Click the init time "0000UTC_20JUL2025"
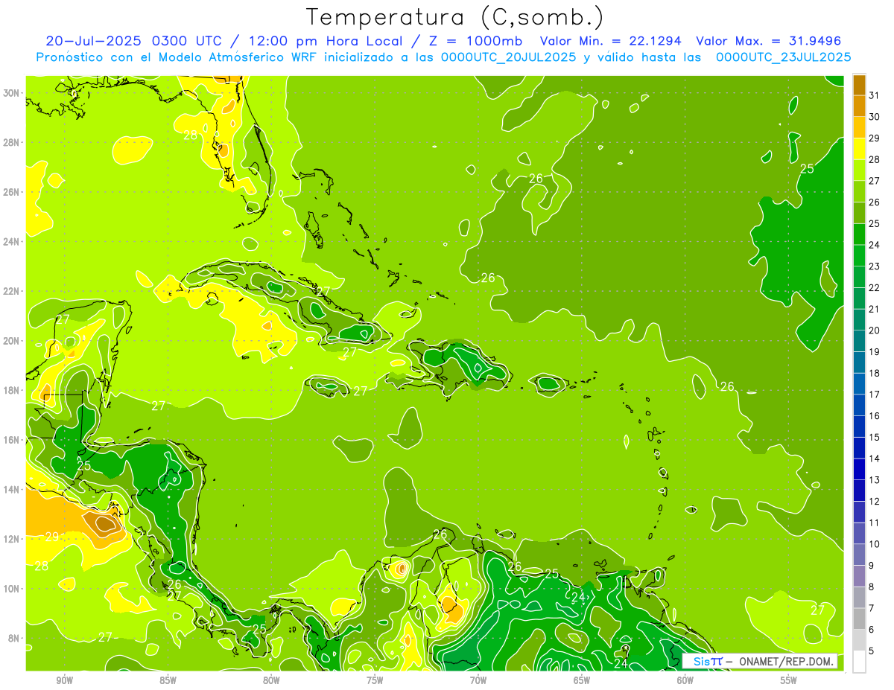 point(509,57)
